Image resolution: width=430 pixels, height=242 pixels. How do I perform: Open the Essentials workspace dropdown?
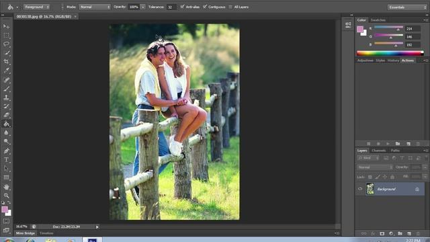click(407, 7)
